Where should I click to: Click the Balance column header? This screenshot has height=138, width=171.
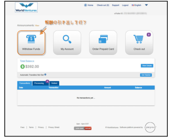coord(138,88)
